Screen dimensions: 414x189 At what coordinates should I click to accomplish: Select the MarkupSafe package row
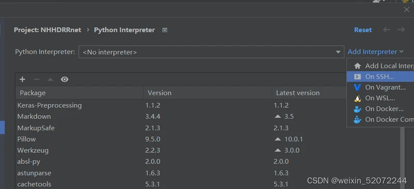208,128
